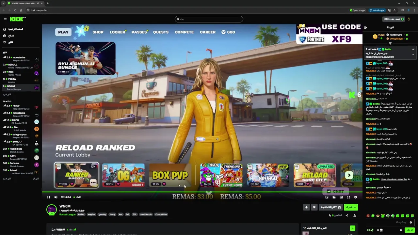
Task: Open the following heart item in the sidebar
Action: 8,42
